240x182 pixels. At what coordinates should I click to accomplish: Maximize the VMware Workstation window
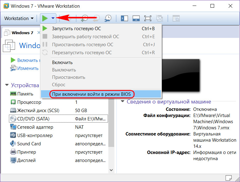212,6
